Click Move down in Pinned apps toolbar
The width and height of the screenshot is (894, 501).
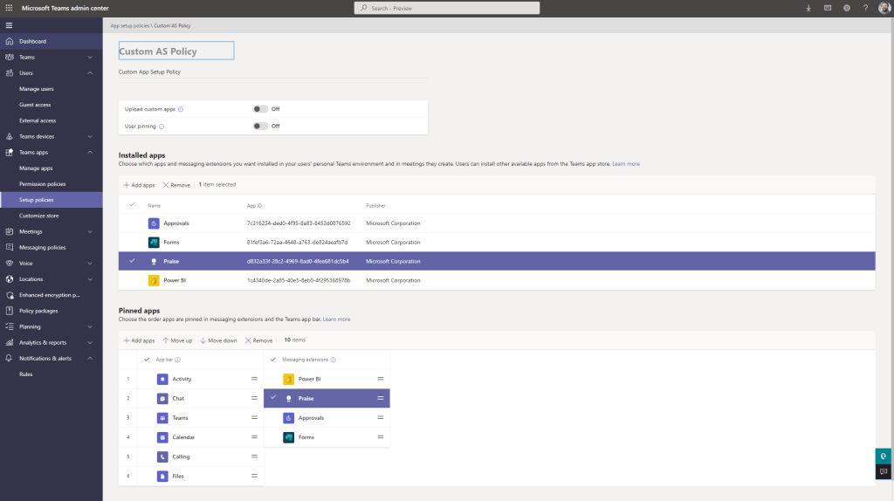click(218, 340)
